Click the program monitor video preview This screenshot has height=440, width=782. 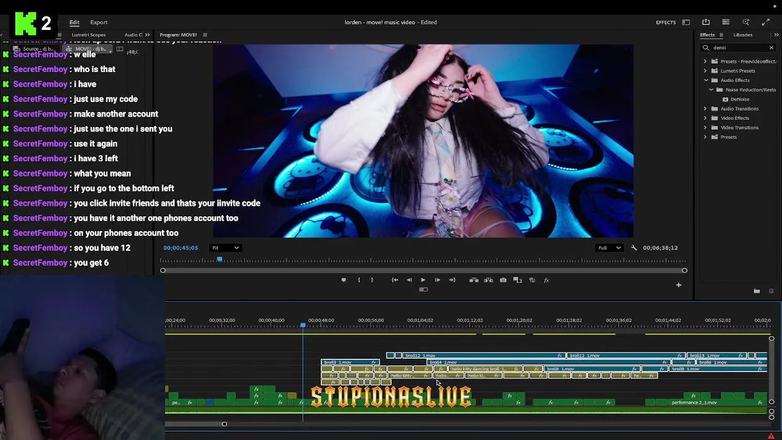click(x=423, y=141)
